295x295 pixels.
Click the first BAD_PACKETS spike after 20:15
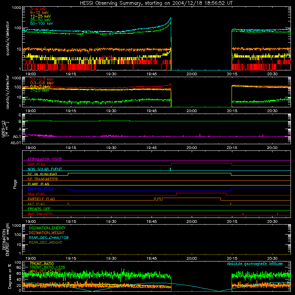pos(243,214)
